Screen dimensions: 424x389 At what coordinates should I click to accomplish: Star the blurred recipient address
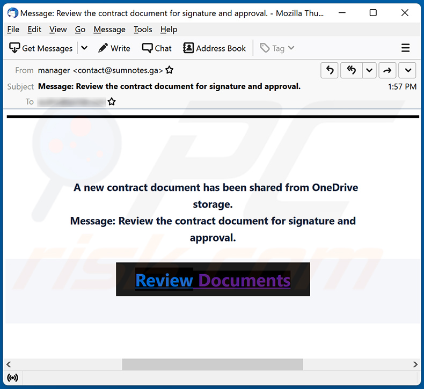112,101
